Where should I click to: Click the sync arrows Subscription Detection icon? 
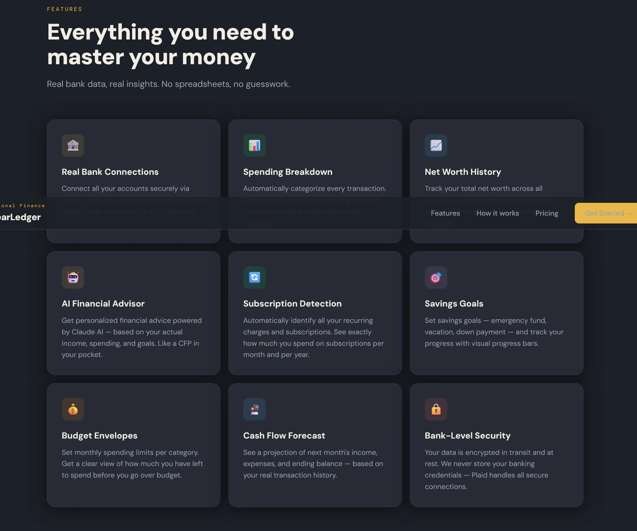254,277
